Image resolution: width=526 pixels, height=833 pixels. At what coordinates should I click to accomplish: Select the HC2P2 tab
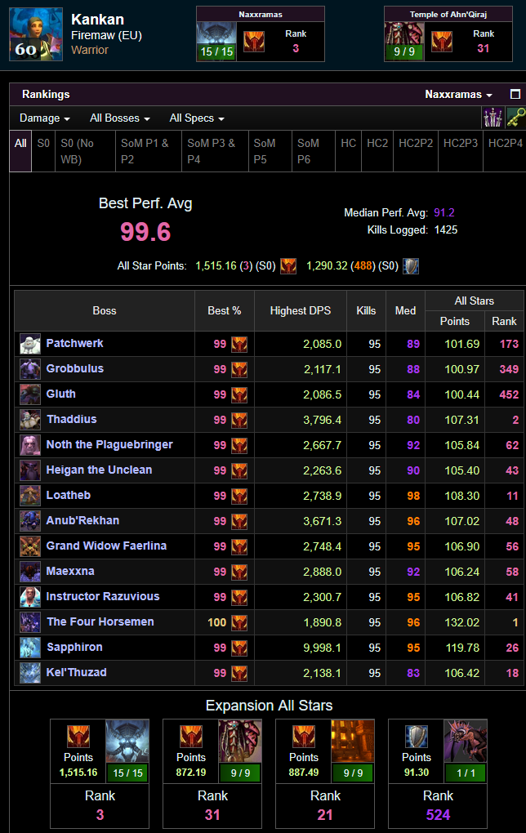pyautogui.click(x=416, y=151)
